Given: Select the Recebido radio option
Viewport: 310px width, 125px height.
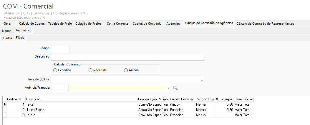Looking at the screenshot, I should pyautogui.click(x=90, y=70).
